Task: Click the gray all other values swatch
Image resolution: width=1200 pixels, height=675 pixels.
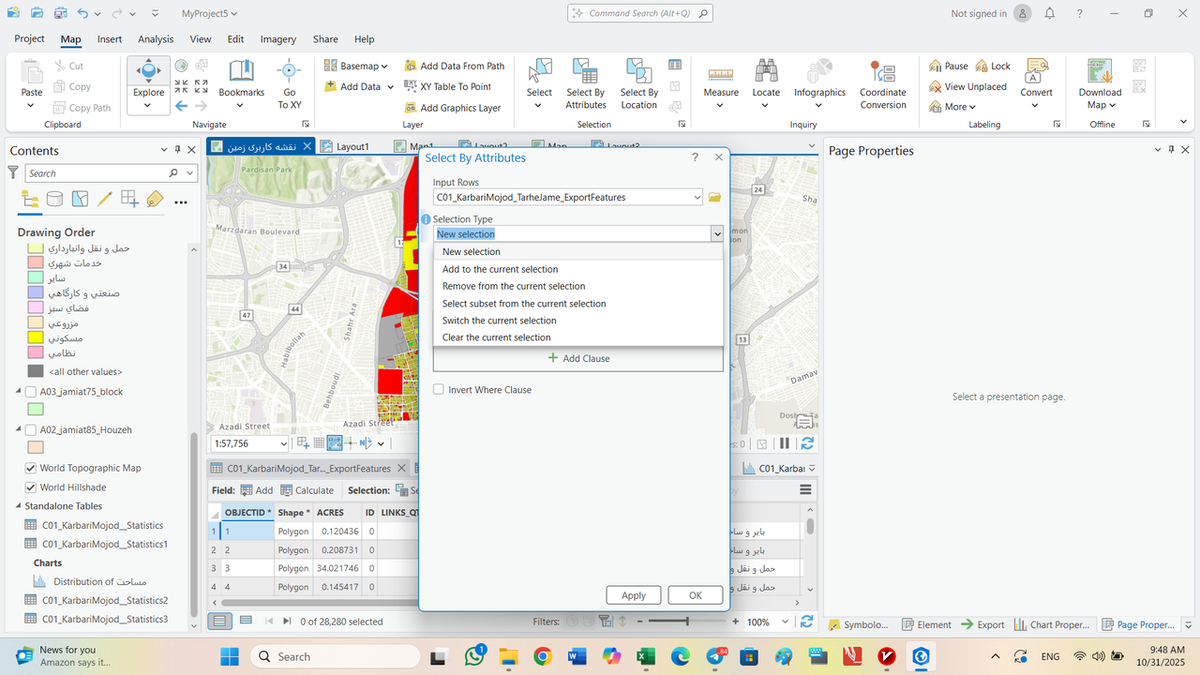Action: click(36, 371)
